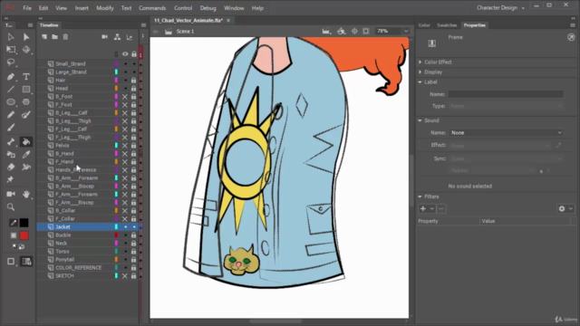Select the Free Transform tool
580x326 pixels.
(11, 50)
